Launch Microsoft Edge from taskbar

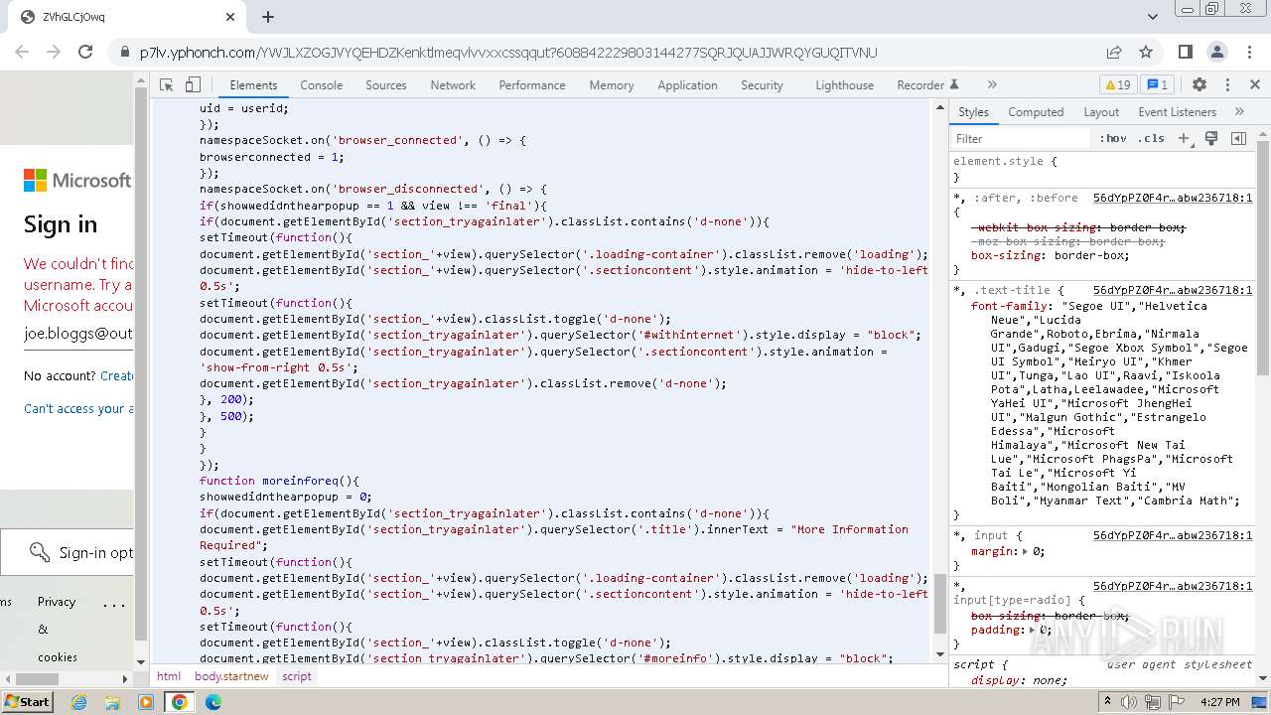[x=212, y=702]
